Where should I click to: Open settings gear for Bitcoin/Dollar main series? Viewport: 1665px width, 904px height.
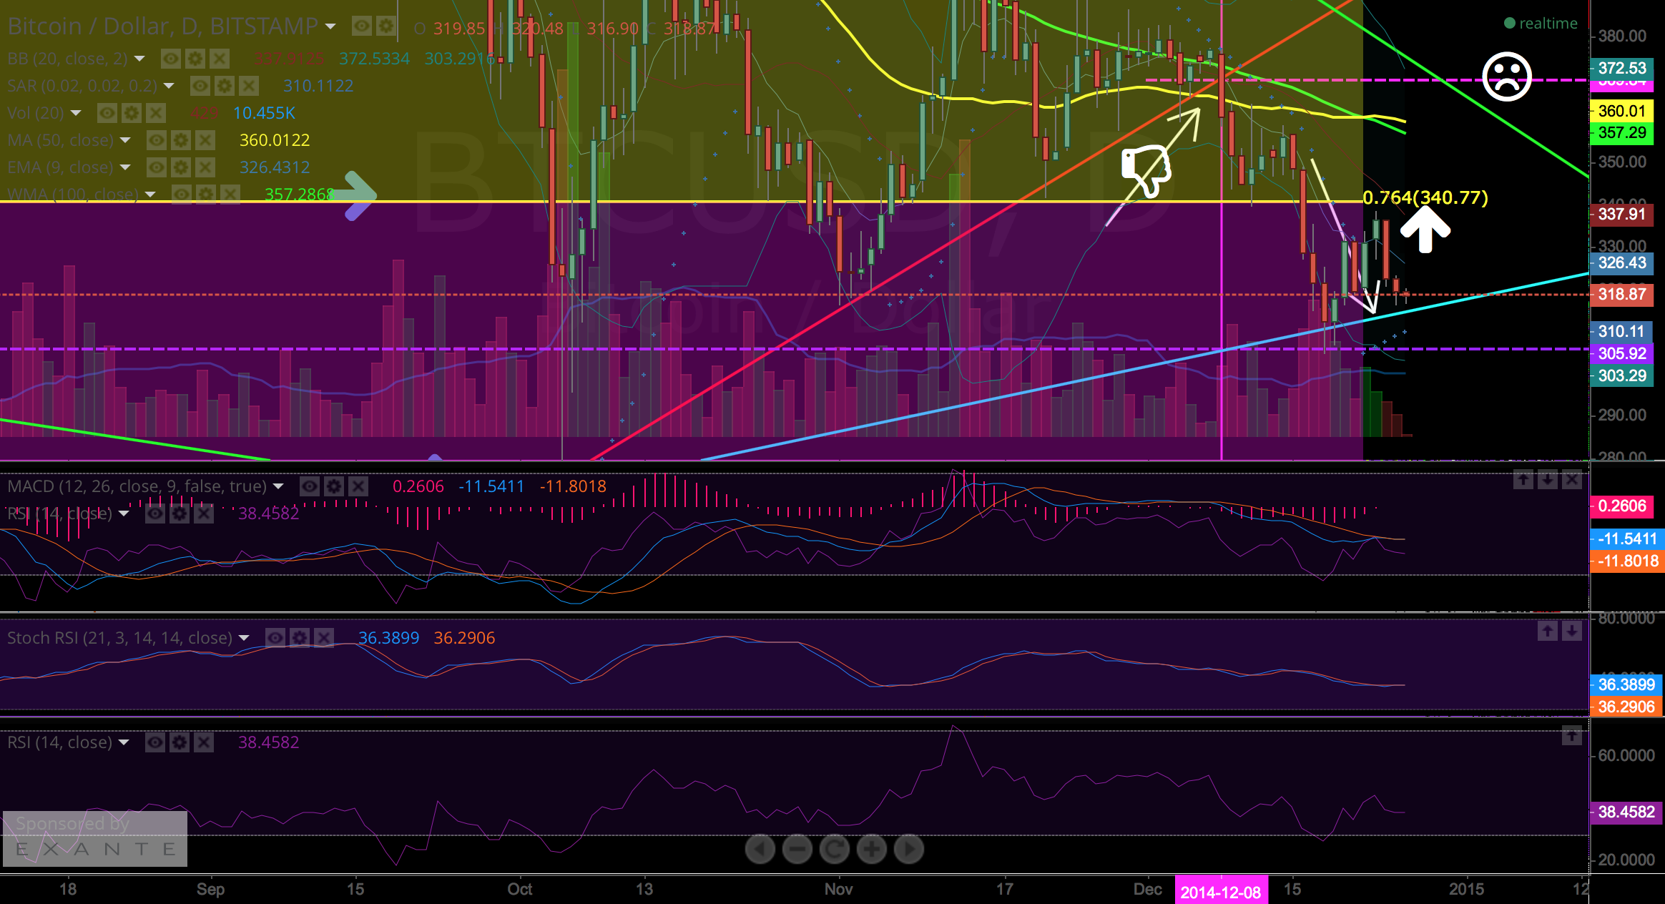coord(386,26)
